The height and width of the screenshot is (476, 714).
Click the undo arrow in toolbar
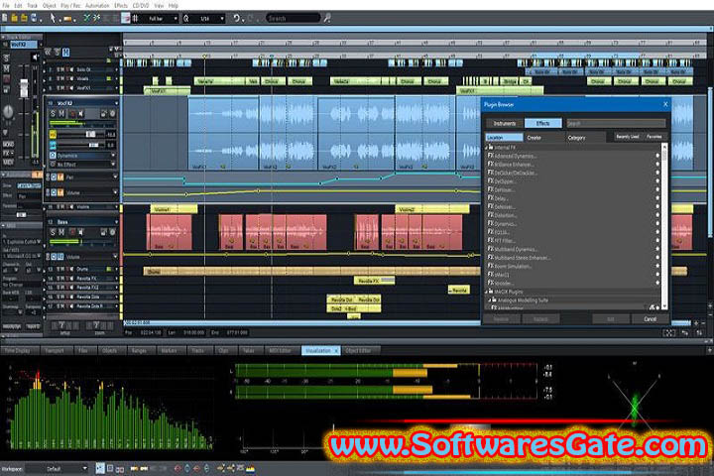(236, 18)
